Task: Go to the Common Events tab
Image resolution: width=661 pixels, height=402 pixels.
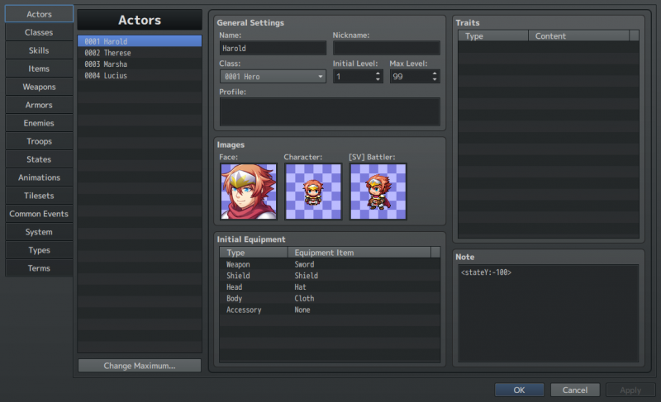Action: pyautogui.click(x=39, y=214)
